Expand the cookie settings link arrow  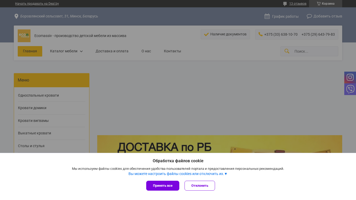226,174
